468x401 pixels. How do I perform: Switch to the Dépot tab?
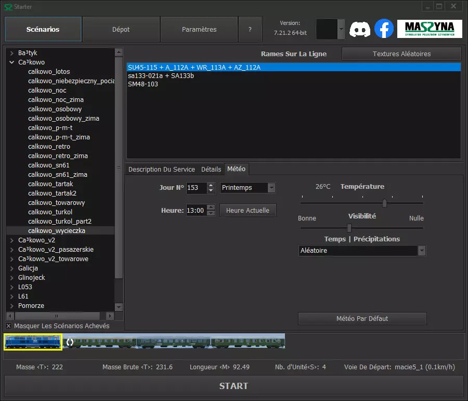121,30
